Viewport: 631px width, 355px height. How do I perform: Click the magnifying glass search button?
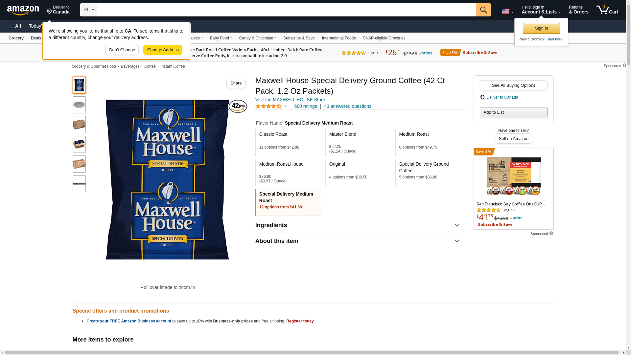coord(483,10)
